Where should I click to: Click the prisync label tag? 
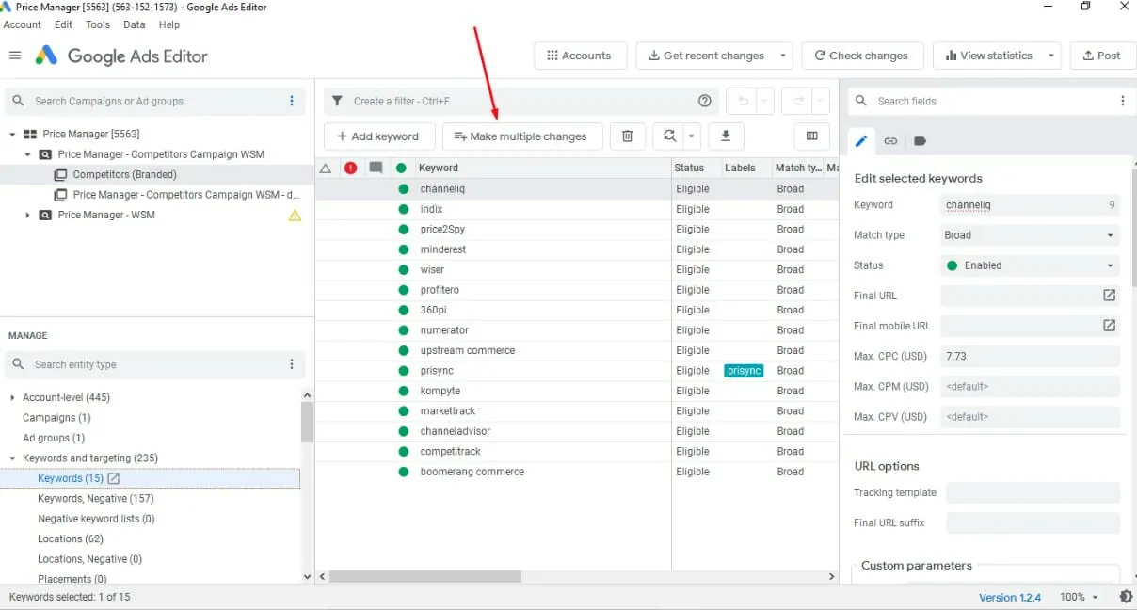[x=744, y=371]
